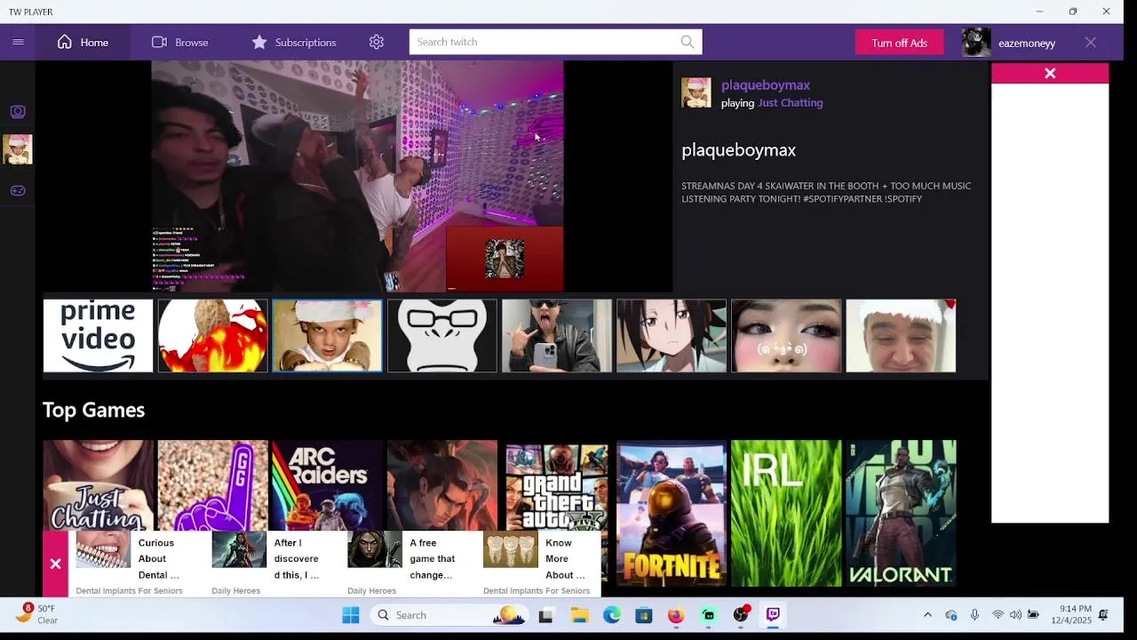Open the hamburger navigation menu
This screenshot has height=640, width=1137.
click(x=18, y=42)
